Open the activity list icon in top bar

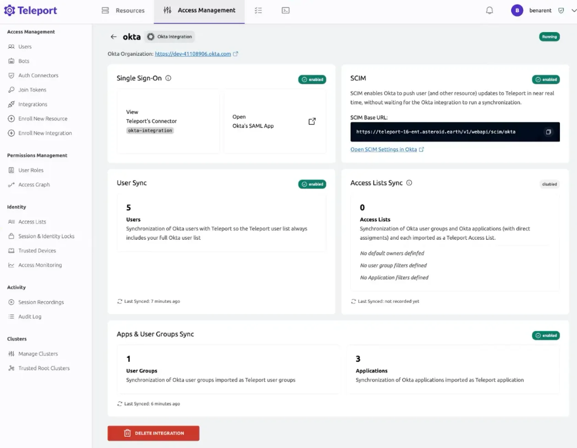258,11
